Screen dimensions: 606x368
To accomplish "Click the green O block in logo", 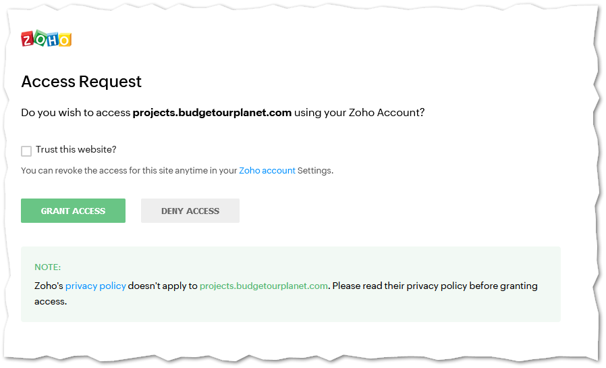I will 40,38.
